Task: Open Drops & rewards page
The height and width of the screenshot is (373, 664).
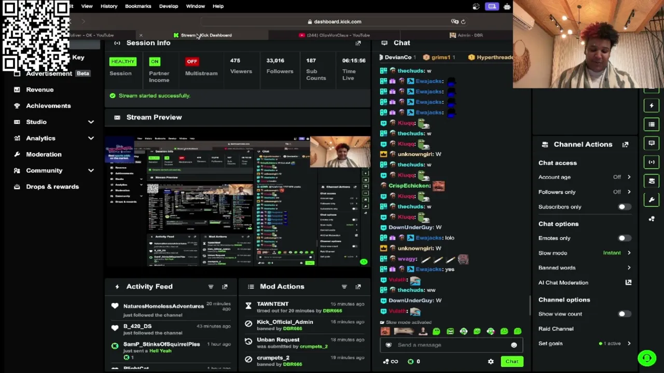Action: [x=52, y=187]
